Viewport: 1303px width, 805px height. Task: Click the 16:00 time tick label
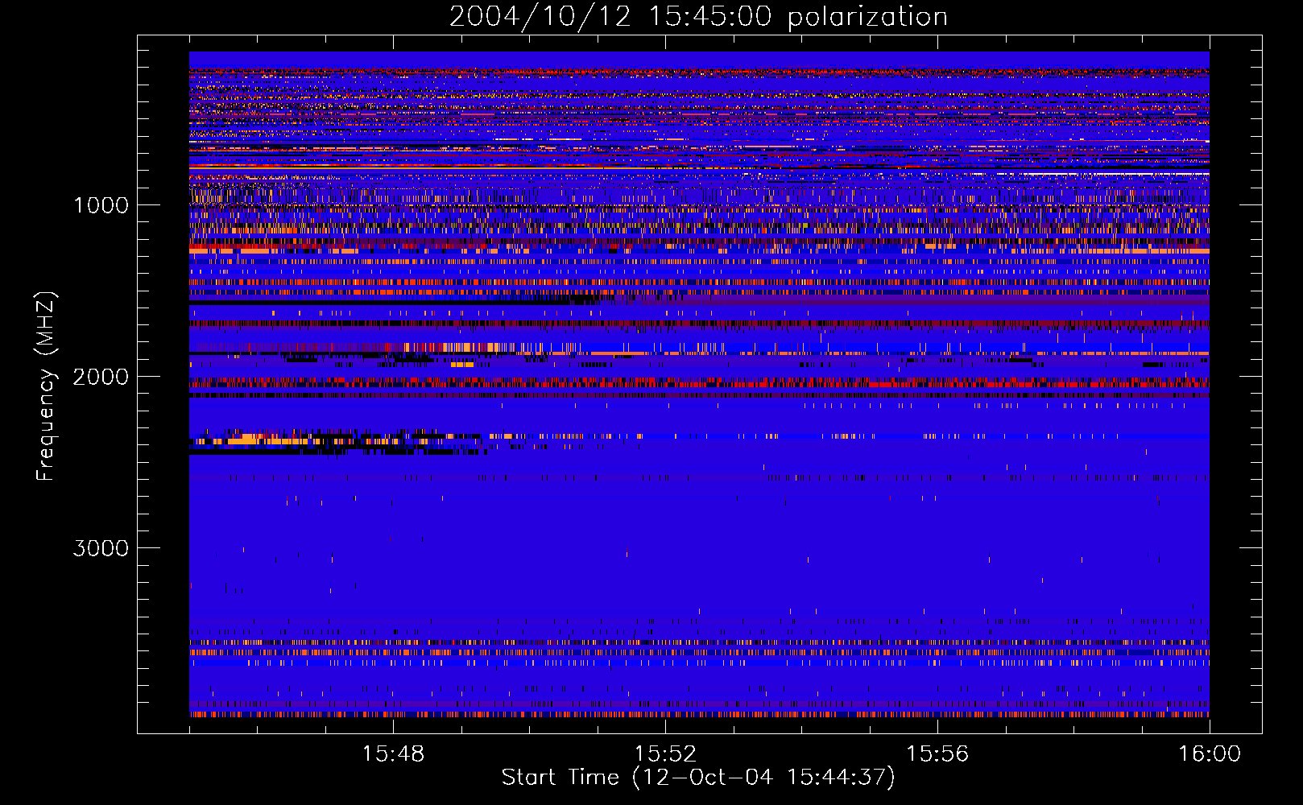tap(1210, 754)
